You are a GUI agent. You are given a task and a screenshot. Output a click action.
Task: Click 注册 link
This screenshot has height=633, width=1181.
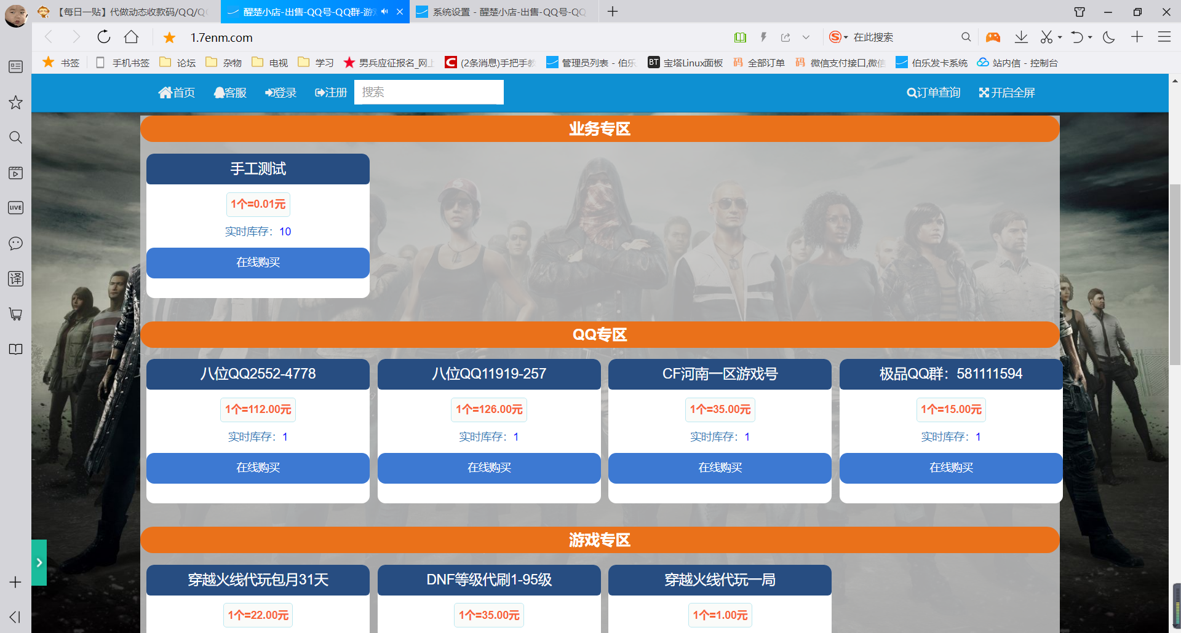331,92
